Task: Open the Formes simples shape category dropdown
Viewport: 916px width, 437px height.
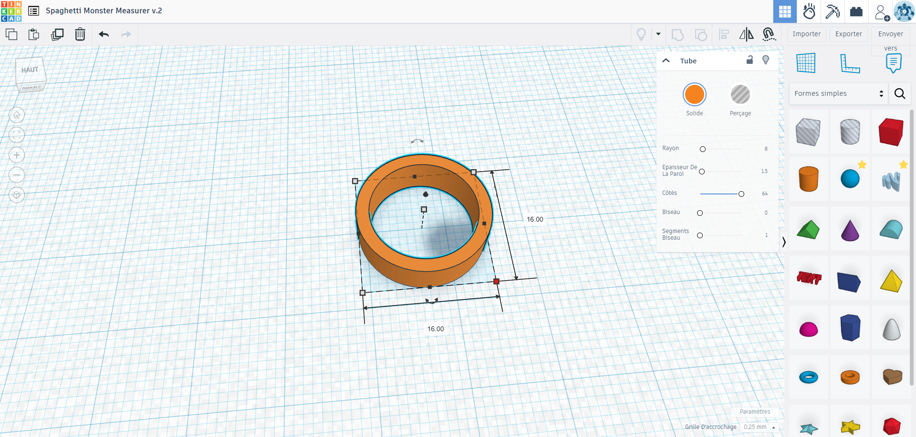Action: pos(839,93)
